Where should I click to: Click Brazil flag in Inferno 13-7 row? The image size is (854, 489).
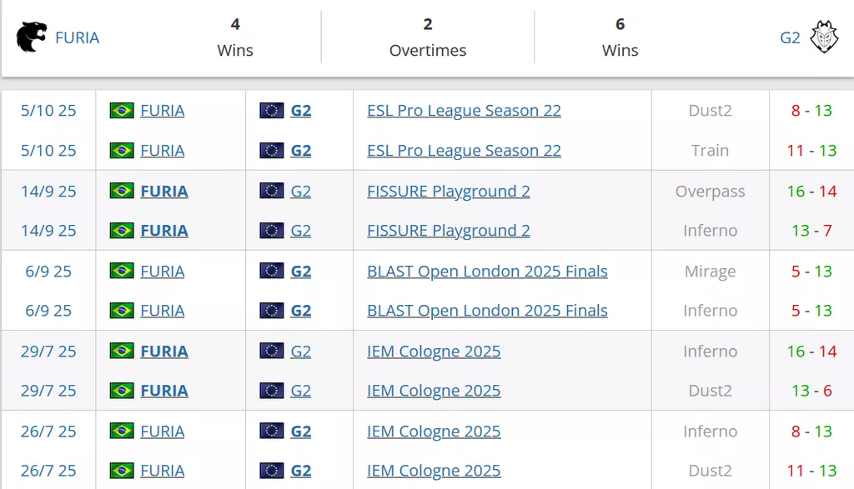(122, 231)
